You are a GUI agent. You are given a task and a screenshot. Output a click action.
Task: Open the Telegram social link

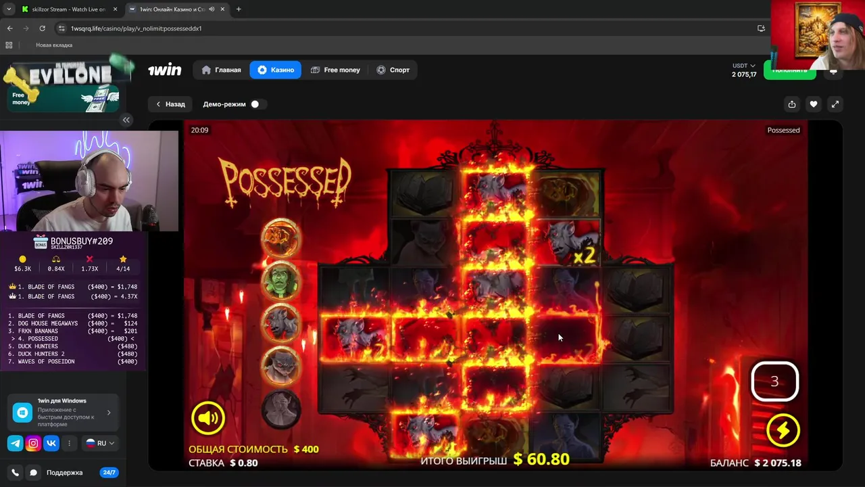[15, 443]
